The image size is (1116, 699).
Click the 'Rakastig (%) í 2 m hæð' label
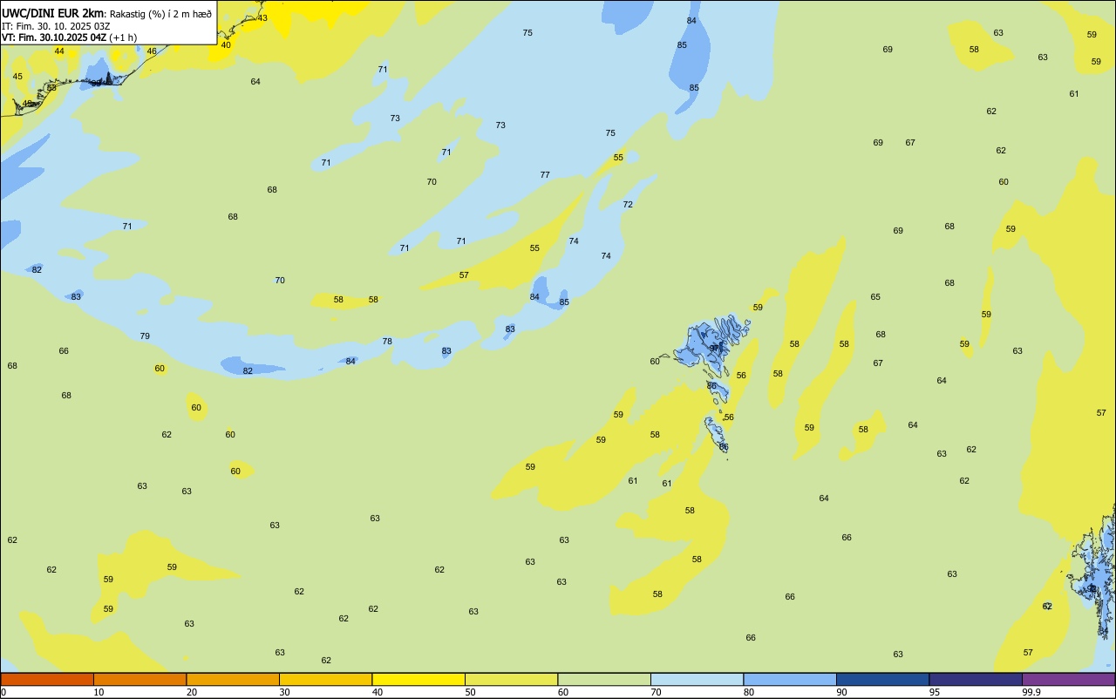point(160,13)
